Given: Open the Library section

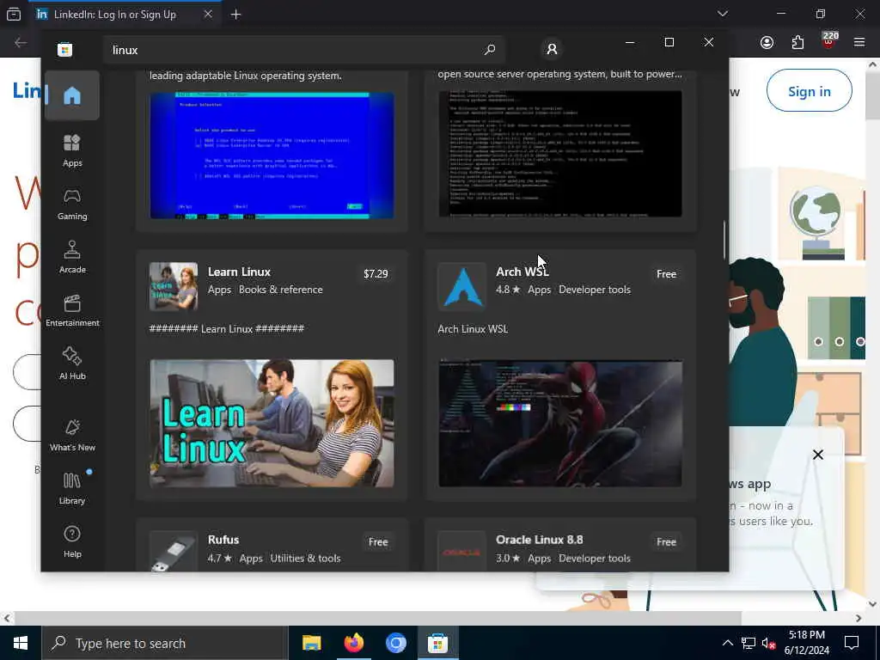Looking at the screenshot, I should pos(72,488).
